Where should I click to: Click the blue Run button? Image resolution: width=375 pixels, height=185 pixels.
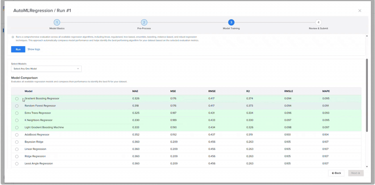coord(18,49)
